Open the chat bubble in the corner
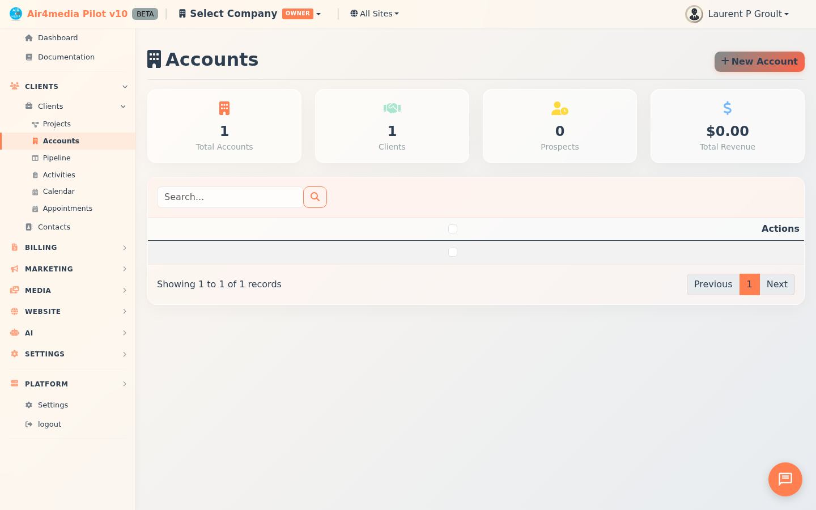This screenshot has height=510, width=816. 785,479
